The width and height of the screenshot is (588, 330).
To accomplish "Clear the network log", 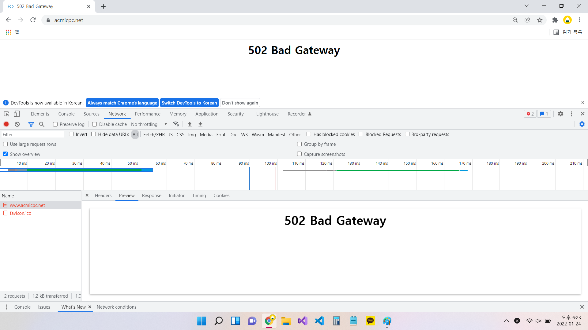I will [17, 124].
